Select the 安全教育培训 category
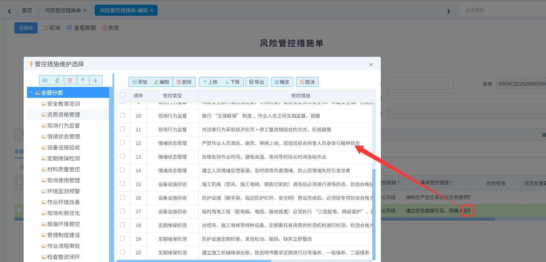Screen dimensions: 546x262 (x=64, y=104)
